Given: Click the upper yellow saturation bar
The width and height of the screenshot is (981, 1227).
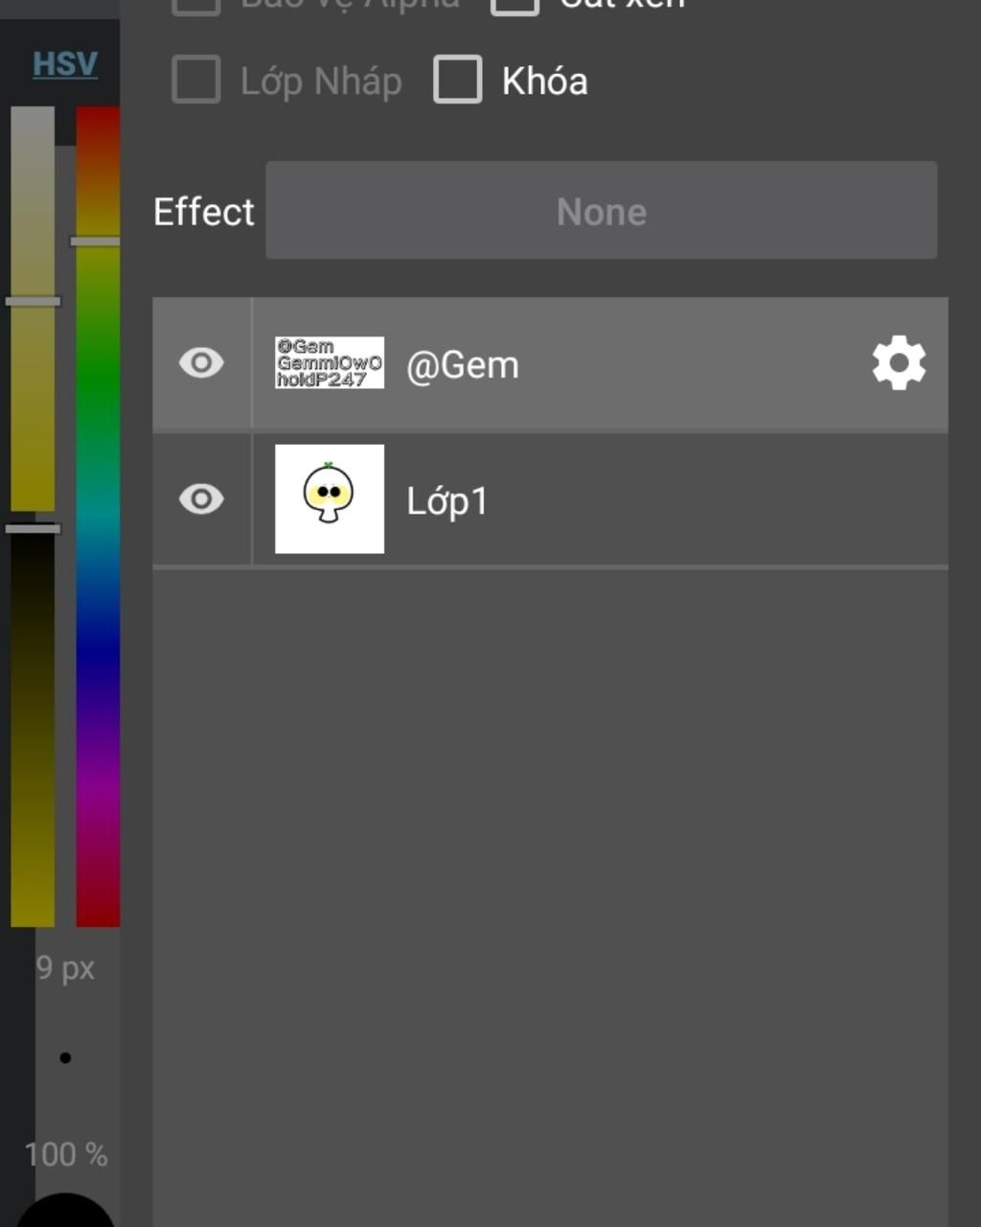Looking at the screenshot, I should [33, 309].
